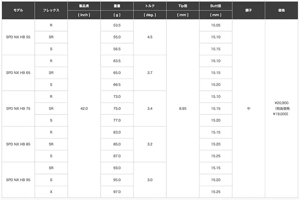Click the 42.0 product length cell
The image size is (300, 200).
tap(84, 109)
